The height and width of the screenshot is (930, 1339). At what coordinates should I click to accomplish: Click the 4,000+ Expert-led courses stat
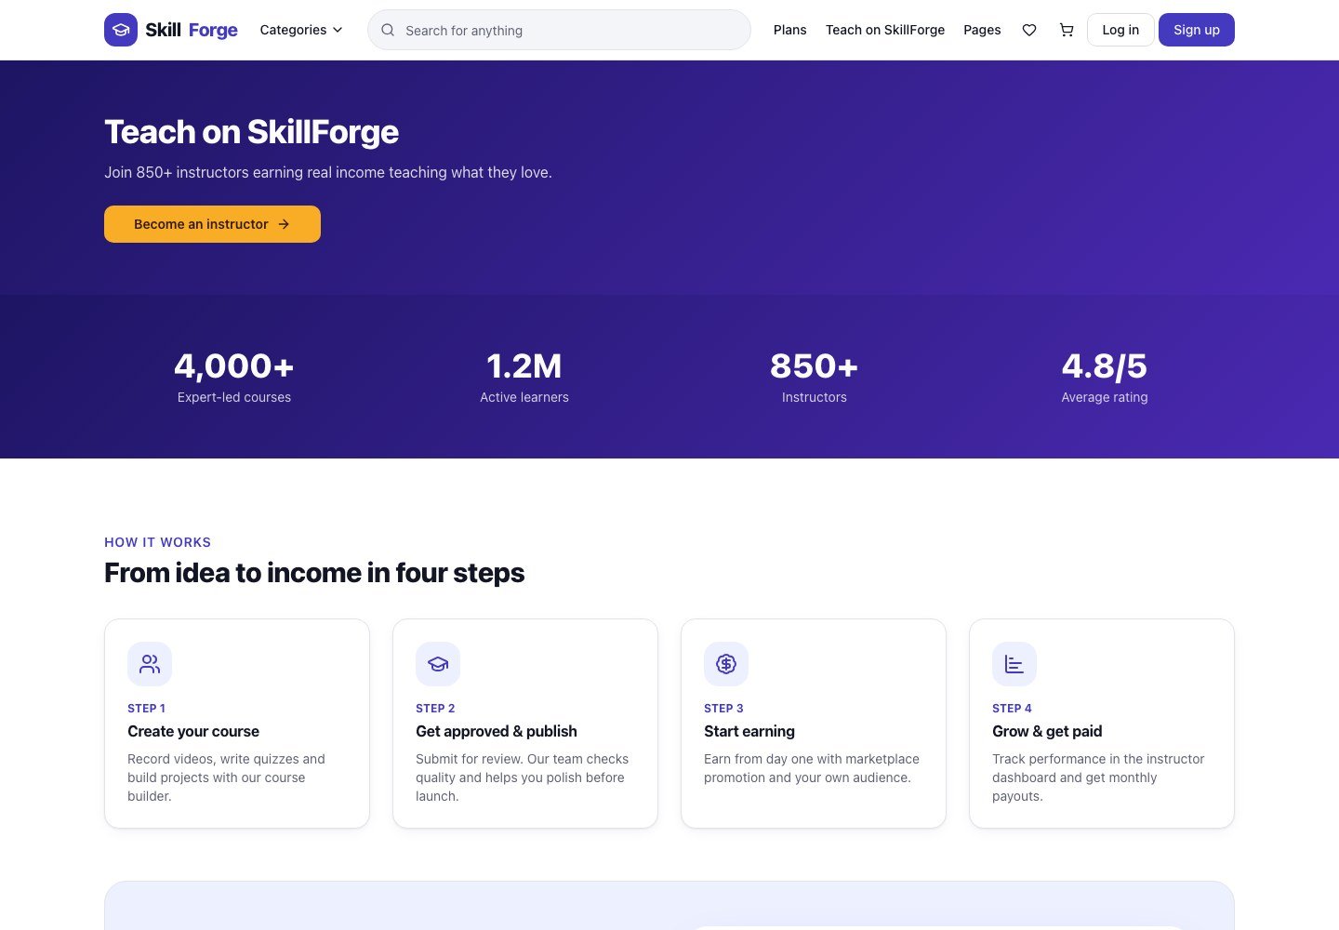tap(234, 377)
